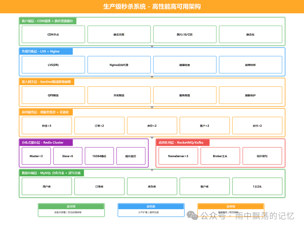Select the Nginx反向代理 node
Screen dimensions: 304x228
pos(119,64)
